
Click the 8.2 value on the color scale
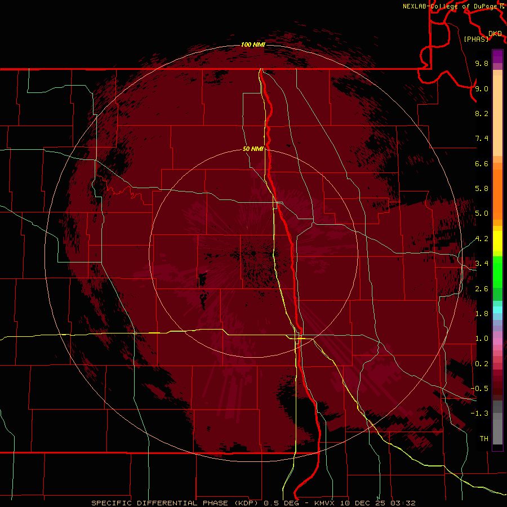pyautogui.click(x=482, y=113)
